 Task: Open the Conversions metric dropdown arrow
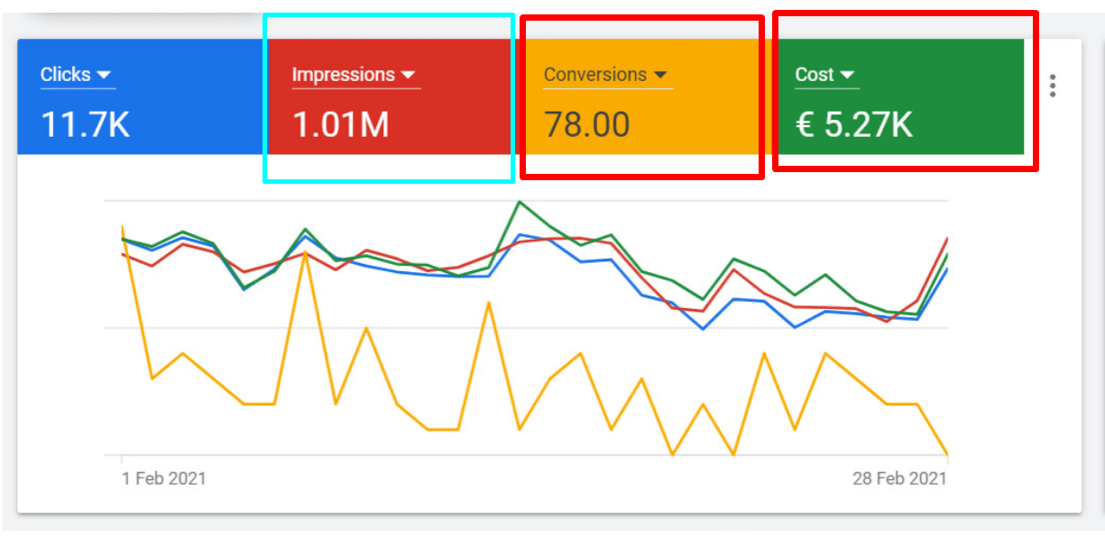pyautogui.click(x=660, y=75)
